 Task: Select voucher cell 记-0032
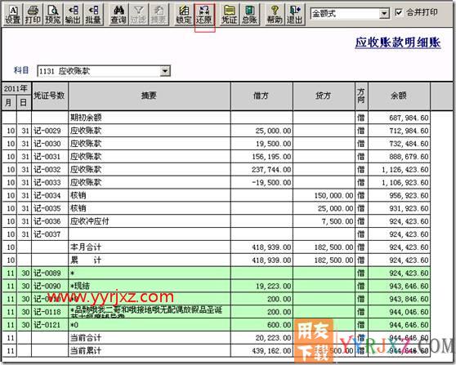(x=50, y=169)
